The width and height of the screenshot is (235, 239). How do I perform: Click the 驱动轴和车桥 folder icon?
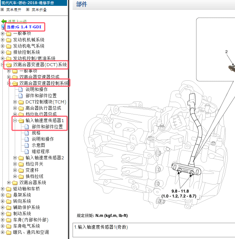pyautogui.click(x=9, y=189)
